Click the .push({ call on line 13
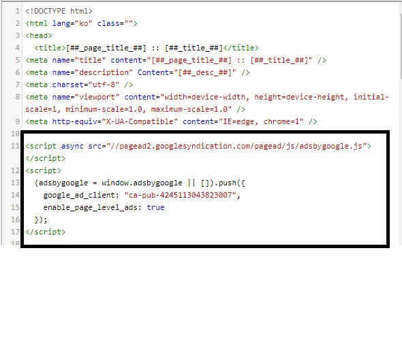Viewport: 402px width, 349px height. click(x=230, y=183)
